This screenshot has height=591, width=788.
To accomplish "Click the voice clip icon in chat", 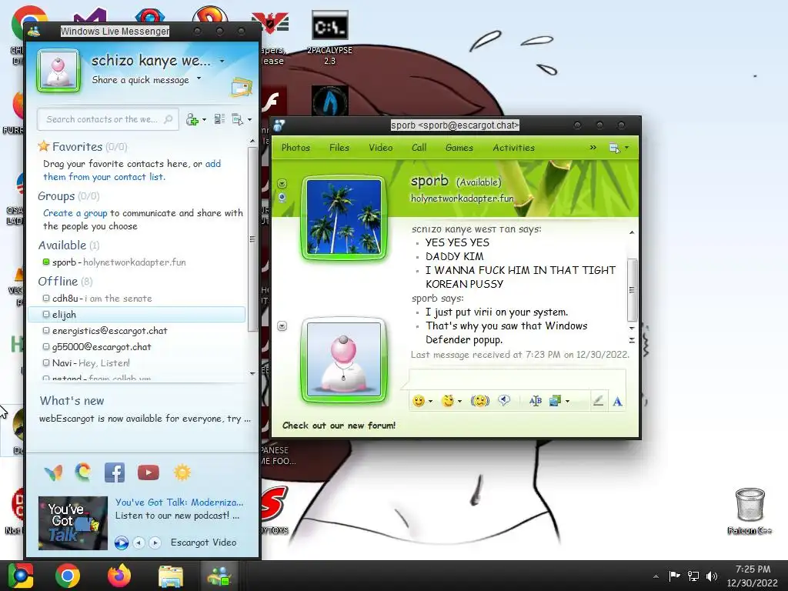I will tap(504, 400).
